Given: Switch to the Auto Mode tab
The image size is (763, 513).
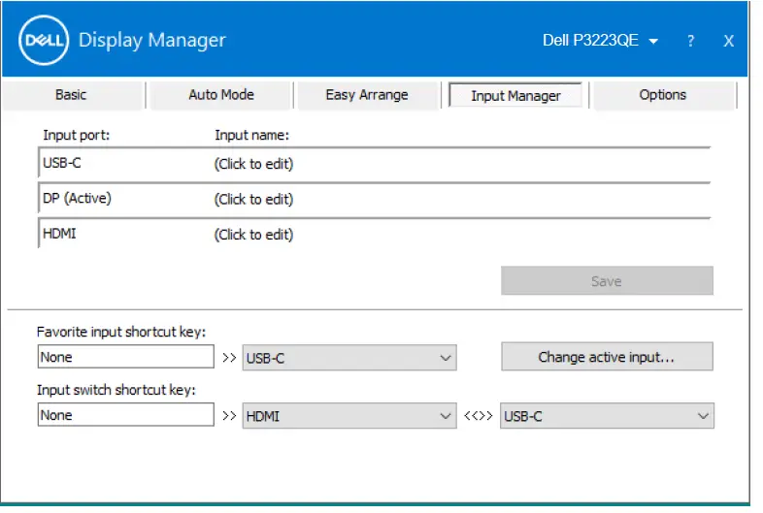Looking at the screenshot, I should coord(221,95).
